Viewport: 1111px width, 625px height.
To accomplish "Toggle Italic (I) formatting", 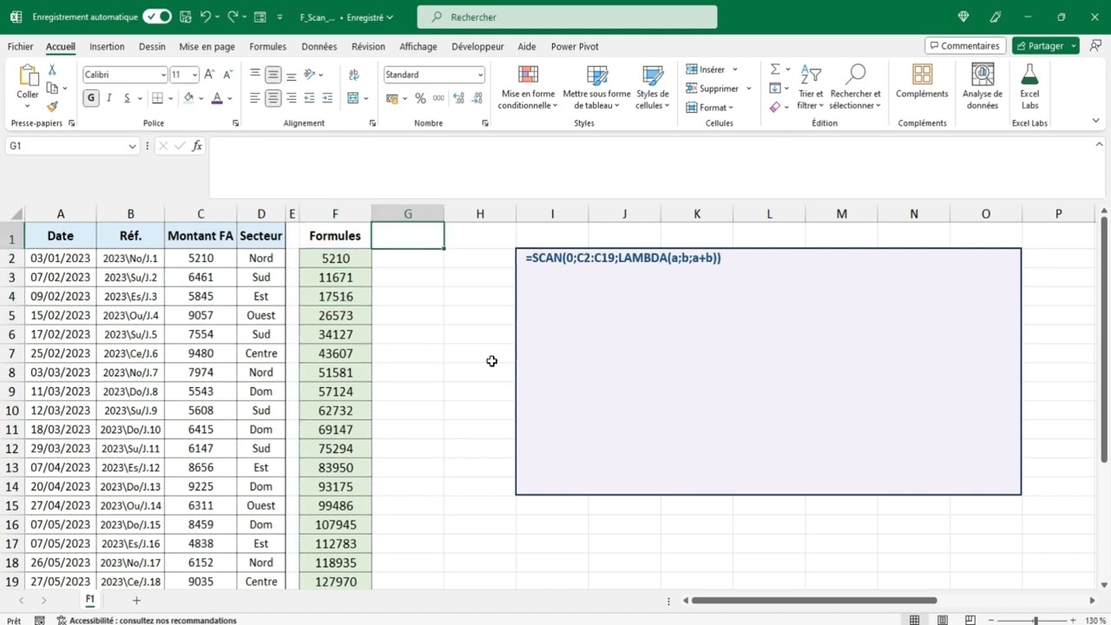I will [x=108, y=98].
